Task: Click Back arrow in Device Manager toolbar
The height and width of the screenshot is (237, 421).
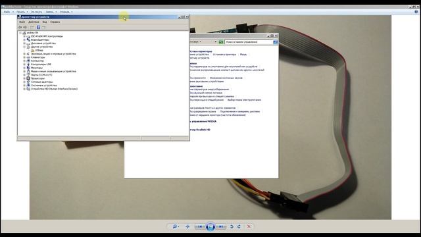Action: click(x=20, y=28)
